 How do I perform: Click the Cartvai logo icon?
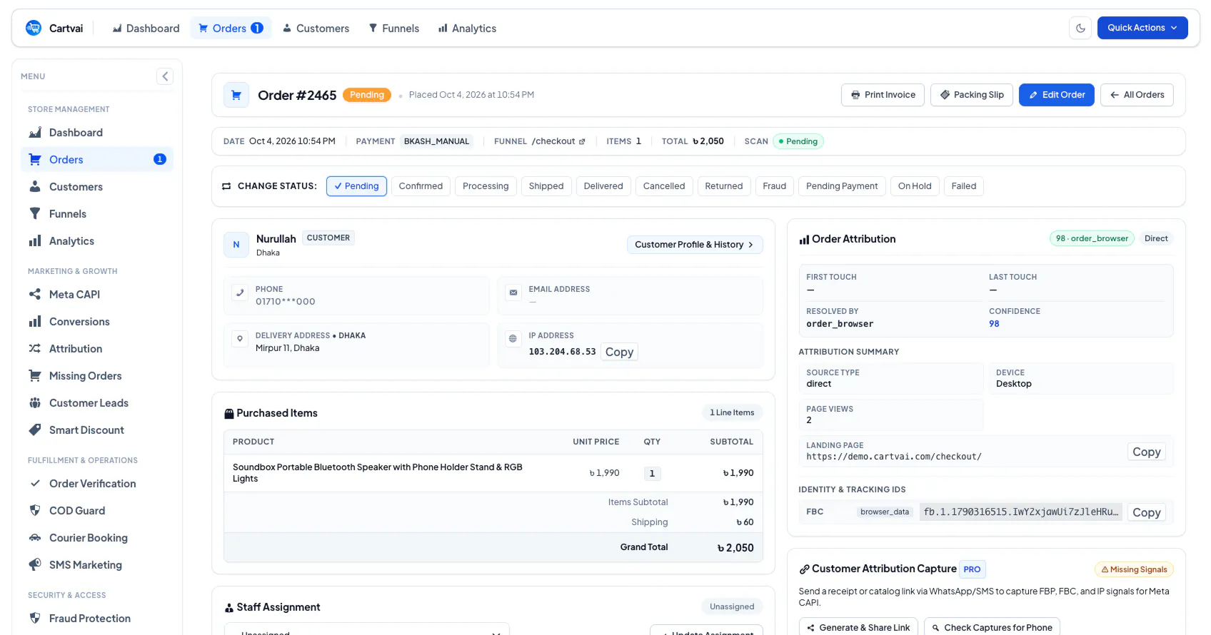click(x=34, y=28)
